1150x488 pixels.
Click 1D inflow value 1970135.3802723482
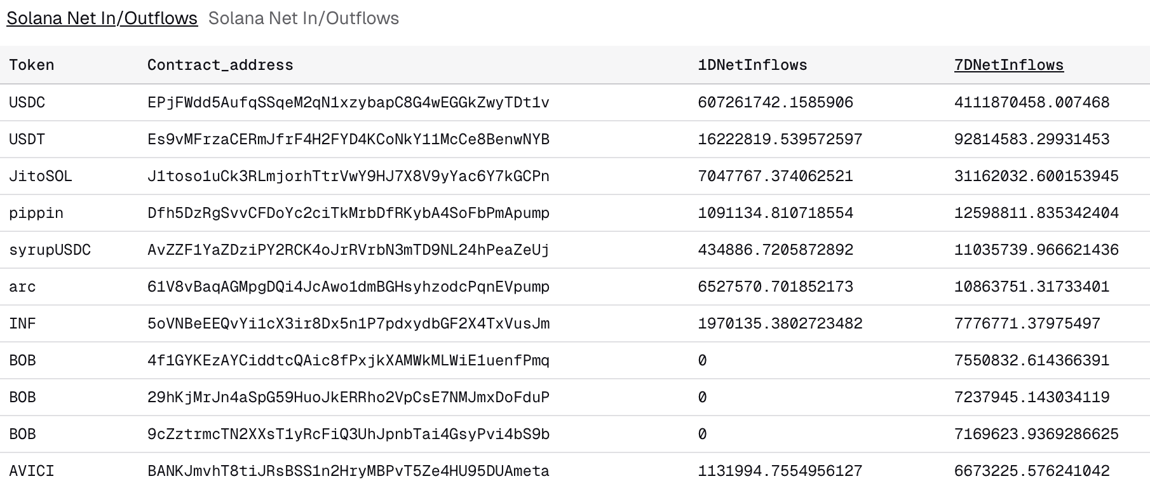(x=780, y=323)
